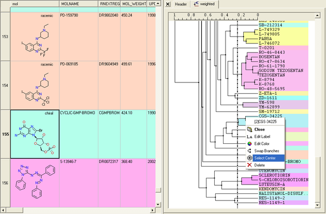Click the Select Center target icon
Screen dimensions: 326x214
point(250,158)
